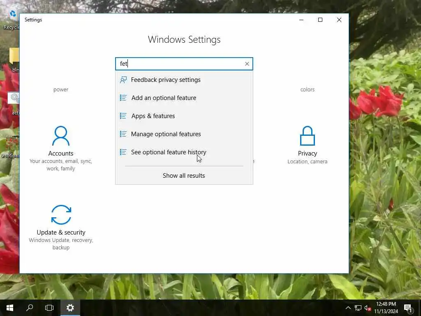
Task: Click the Windows Settings heading
Action: [x=184, y=39]
